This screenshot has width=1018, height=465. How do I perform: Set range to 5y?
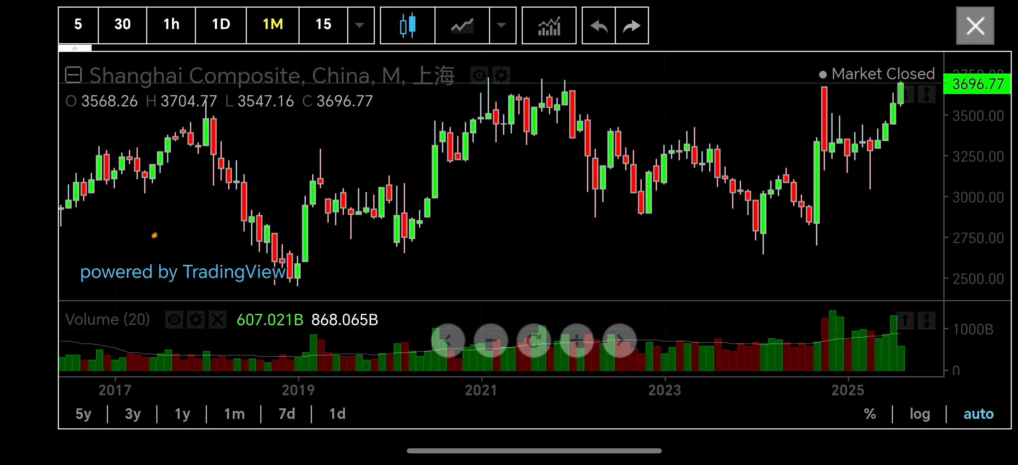coord(83,414)
